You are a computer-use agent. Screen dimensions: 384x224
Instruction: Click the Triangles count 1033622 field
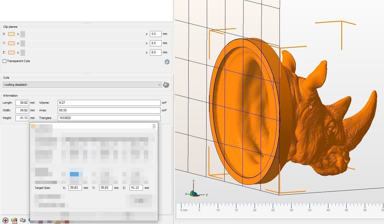tap(109, 118)
